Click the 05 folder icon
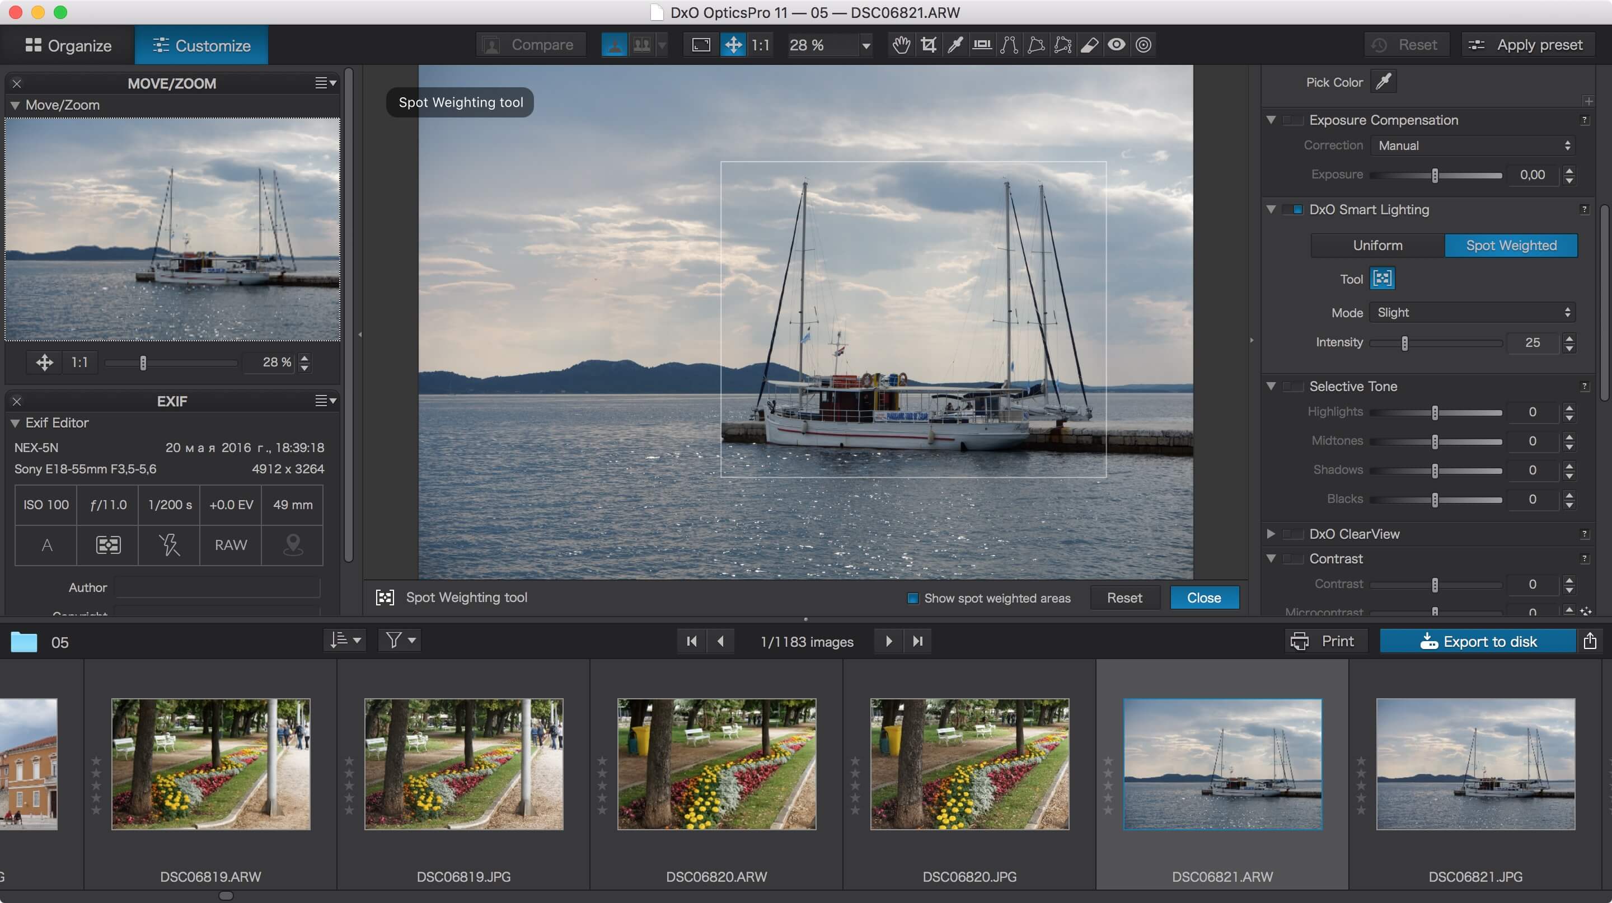The height and width of the screenshot is (903, 1612). [24, 642]
